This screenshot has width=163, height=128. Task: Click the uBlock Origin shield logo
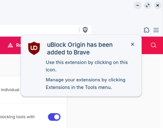(x=34, y=48)
